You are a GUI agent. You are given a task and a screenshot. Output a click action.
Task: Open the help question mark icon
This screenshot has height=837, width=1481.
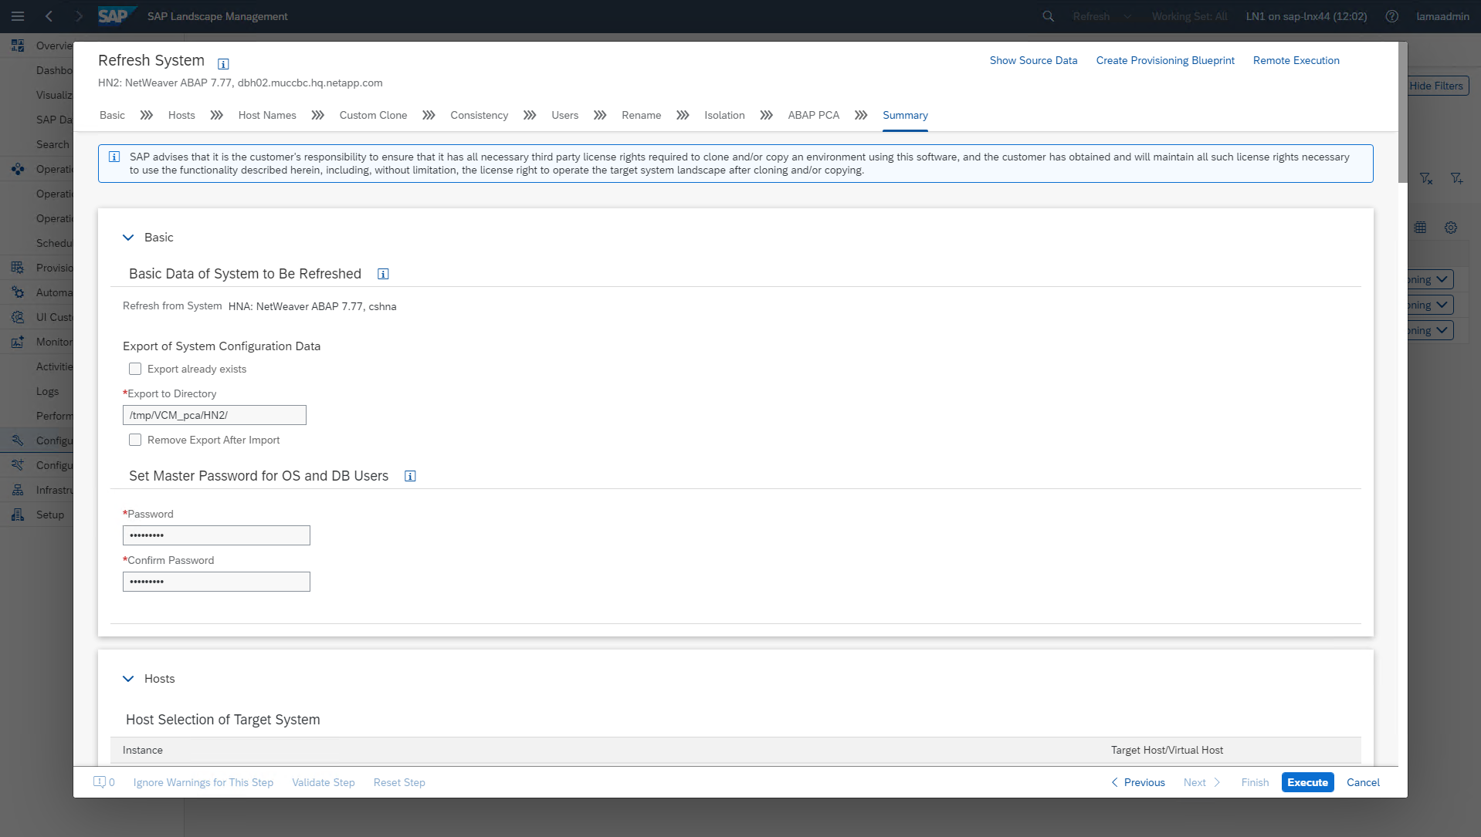[1391, 16]
